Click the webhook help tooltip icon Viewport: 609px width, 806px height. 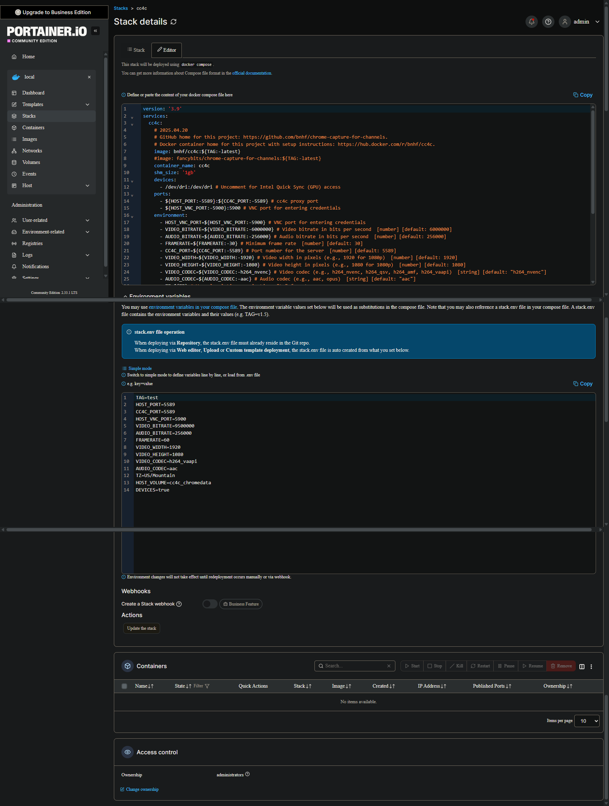pos(179,604)
